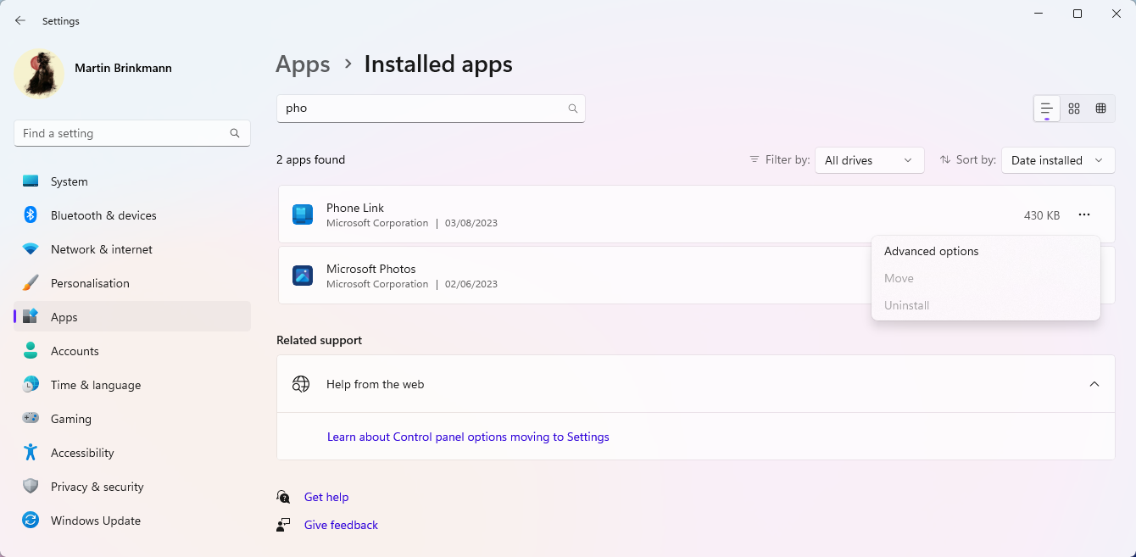Click the Privacy & security shield icon
This screenshot has height=557, width=1136.
point(31,487)
